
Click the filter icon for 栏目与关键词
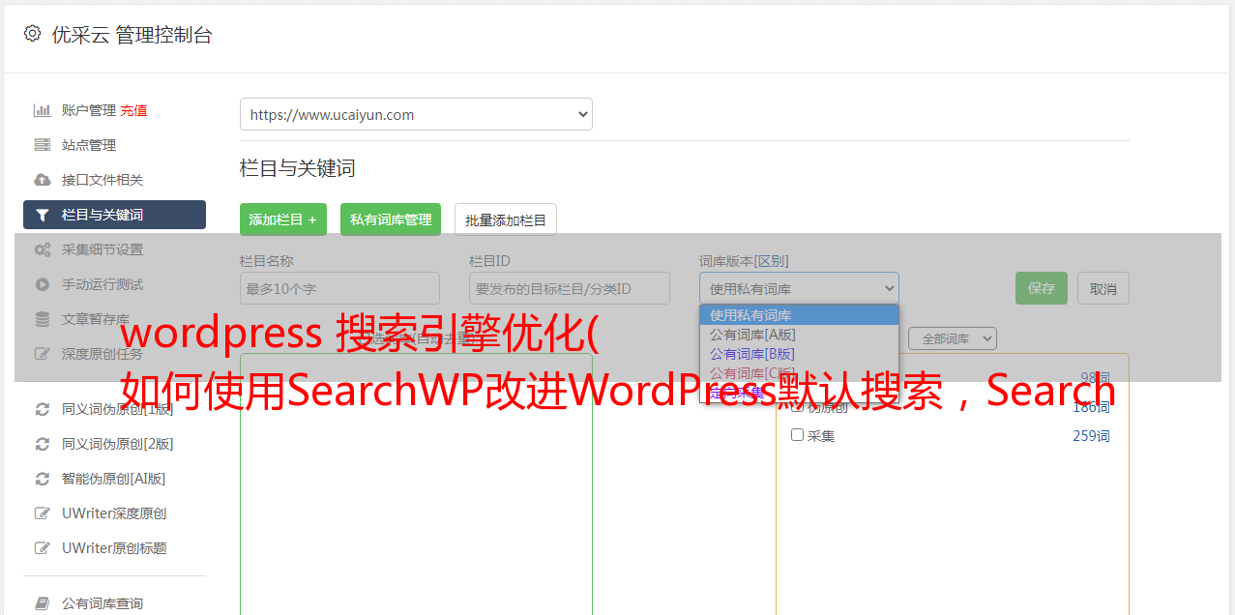[43, 215]
